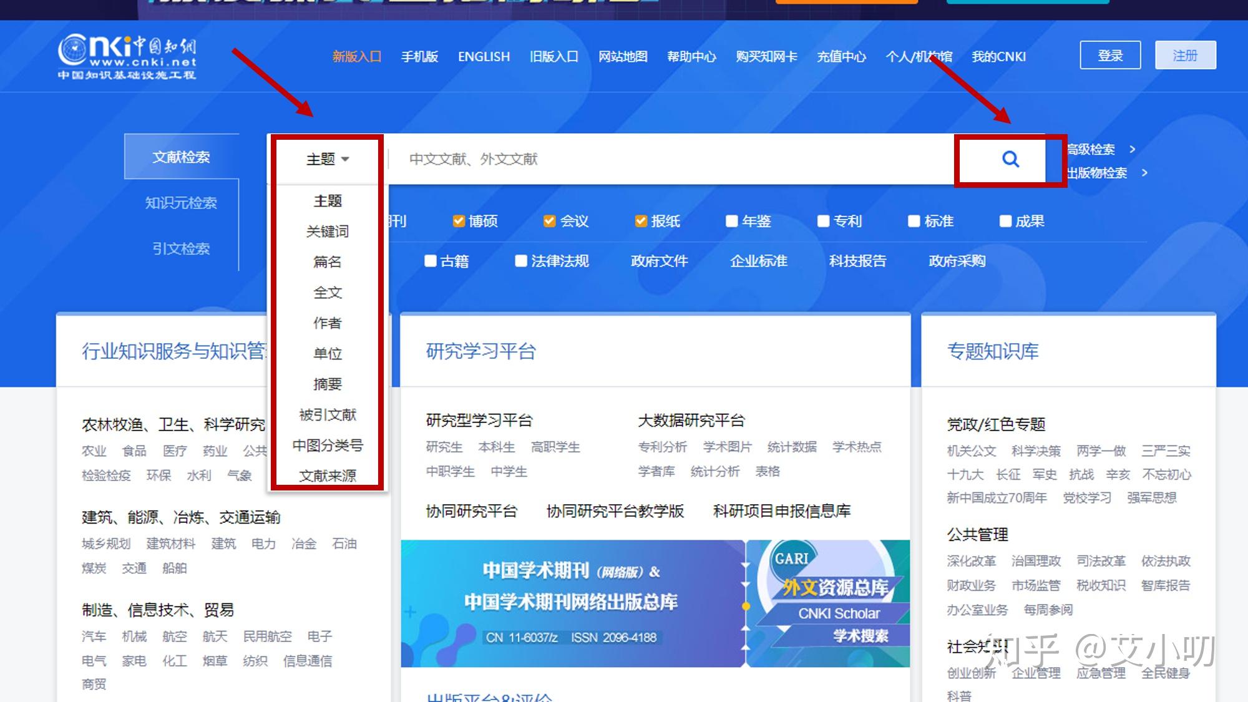Image resolution: width=1248 pixels, height=702 pixels.
Task: Open the 旧版入口 link
Action: (554, 57)
